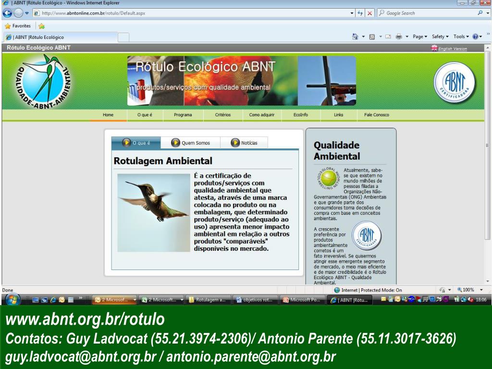Image resolution: width=492 pixels, height=369 pixels.
Task: Switch to the Quem Somos content tab
Action: [190, 143]
